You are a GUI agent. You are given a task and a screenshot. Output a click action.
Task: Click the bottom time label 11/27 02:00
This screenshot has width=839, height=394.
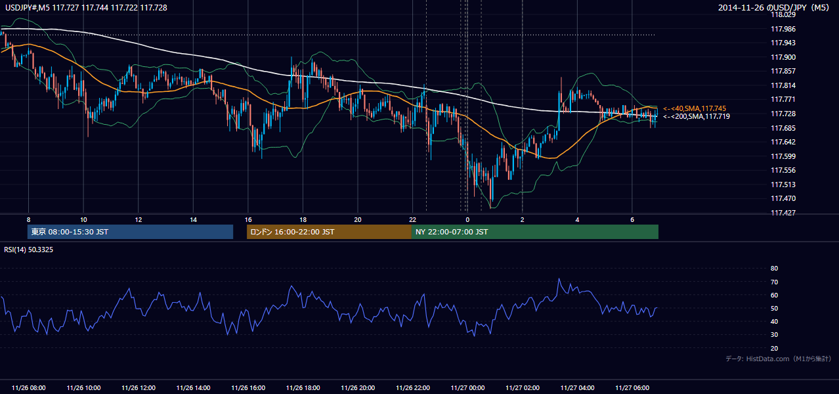click(523, 388)
